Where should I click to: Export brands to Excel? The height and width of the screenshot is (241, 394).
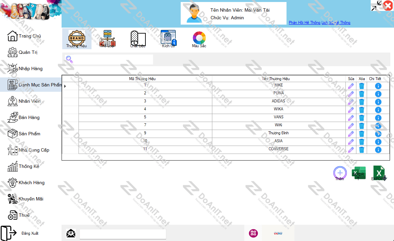379,173
